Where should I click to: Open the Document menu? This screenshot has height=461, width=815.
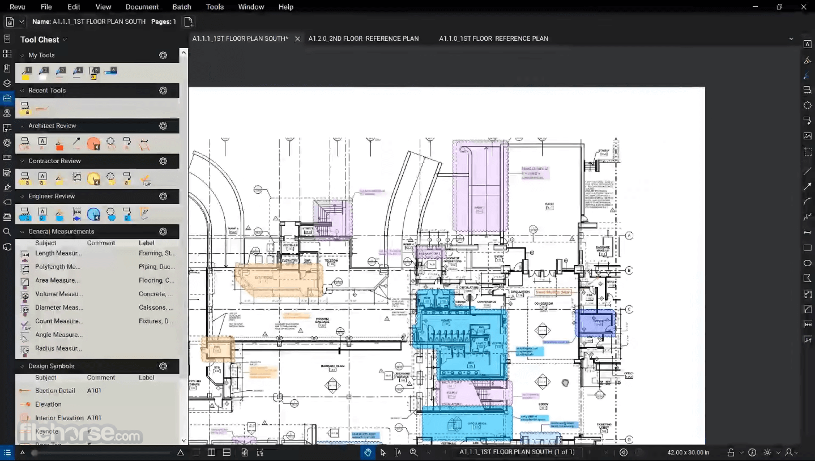142,7
